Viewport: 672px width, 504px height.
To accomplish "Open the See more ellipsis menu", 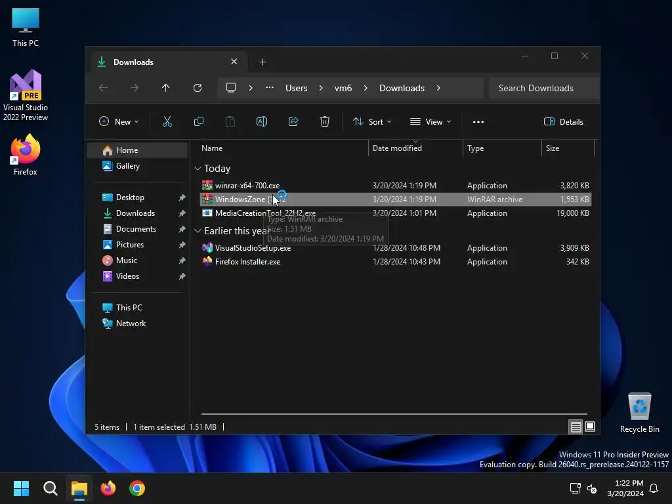I will click(x=478, y=121).
